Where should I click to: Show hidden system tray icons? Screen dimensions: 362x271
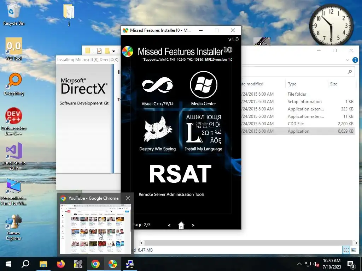click(x=299, y=264)
